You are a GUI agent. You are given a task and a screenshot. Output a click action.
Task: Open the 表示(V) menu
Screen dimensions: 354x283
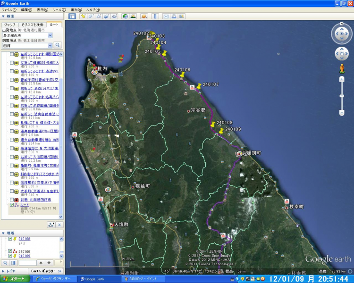pyautogui.click(x=42, y=10)
